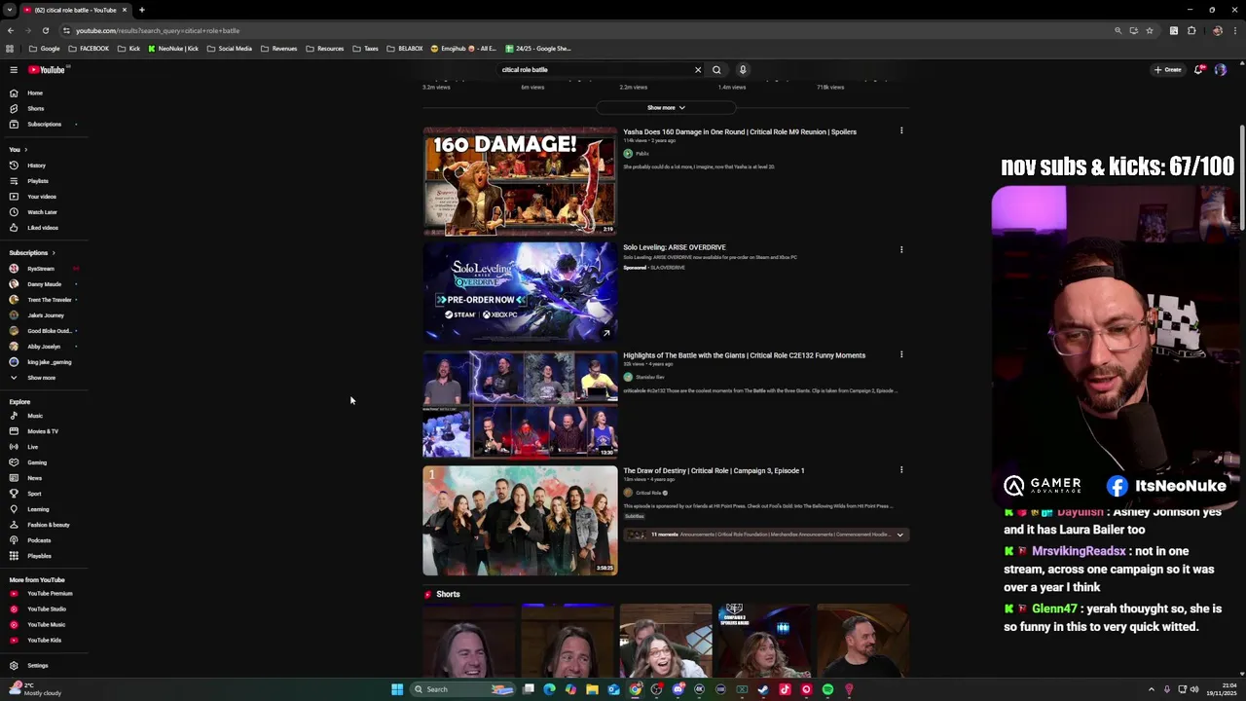Open Shorts in the sidebar
This screenshot has height=701, width=1246.
point(36,108)
